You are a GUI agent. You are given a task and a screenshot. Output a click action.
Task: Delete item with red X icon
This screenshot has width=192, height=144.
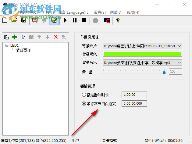(x=56, y=37)
